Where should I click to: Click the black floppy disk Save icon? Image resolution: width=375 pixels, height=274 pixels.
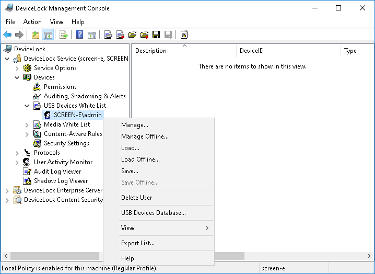pyautogui.click(x=156, y=35)
